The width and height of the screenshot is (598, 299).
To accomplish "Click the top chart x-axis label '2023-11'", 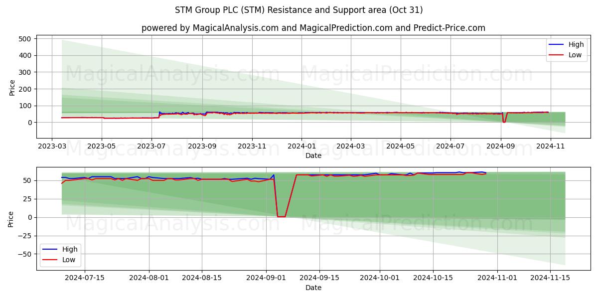I will [252, 147].
